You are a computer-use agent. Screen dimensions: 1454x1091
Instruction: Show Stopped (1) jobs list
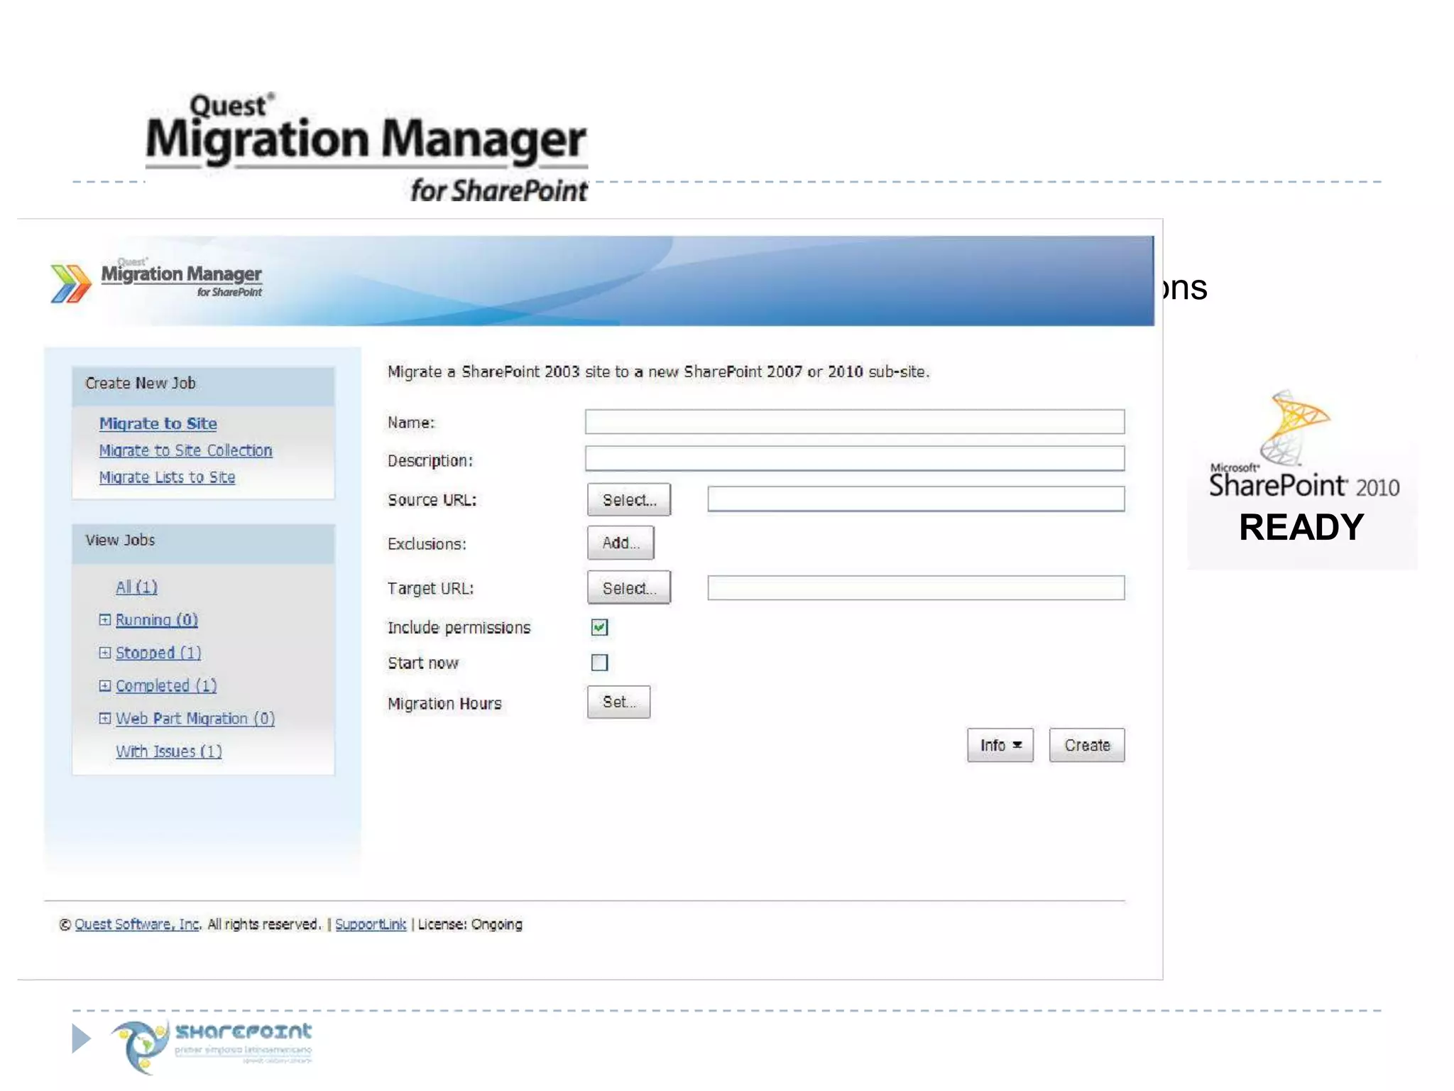[x=158, y=652]
